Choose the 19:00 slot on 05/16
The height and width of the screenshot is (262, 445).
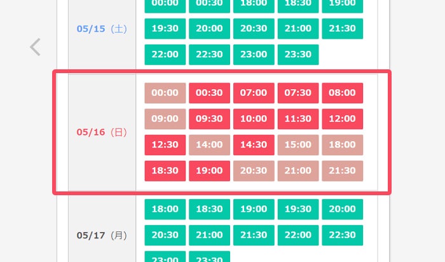(x=209, y=170)
